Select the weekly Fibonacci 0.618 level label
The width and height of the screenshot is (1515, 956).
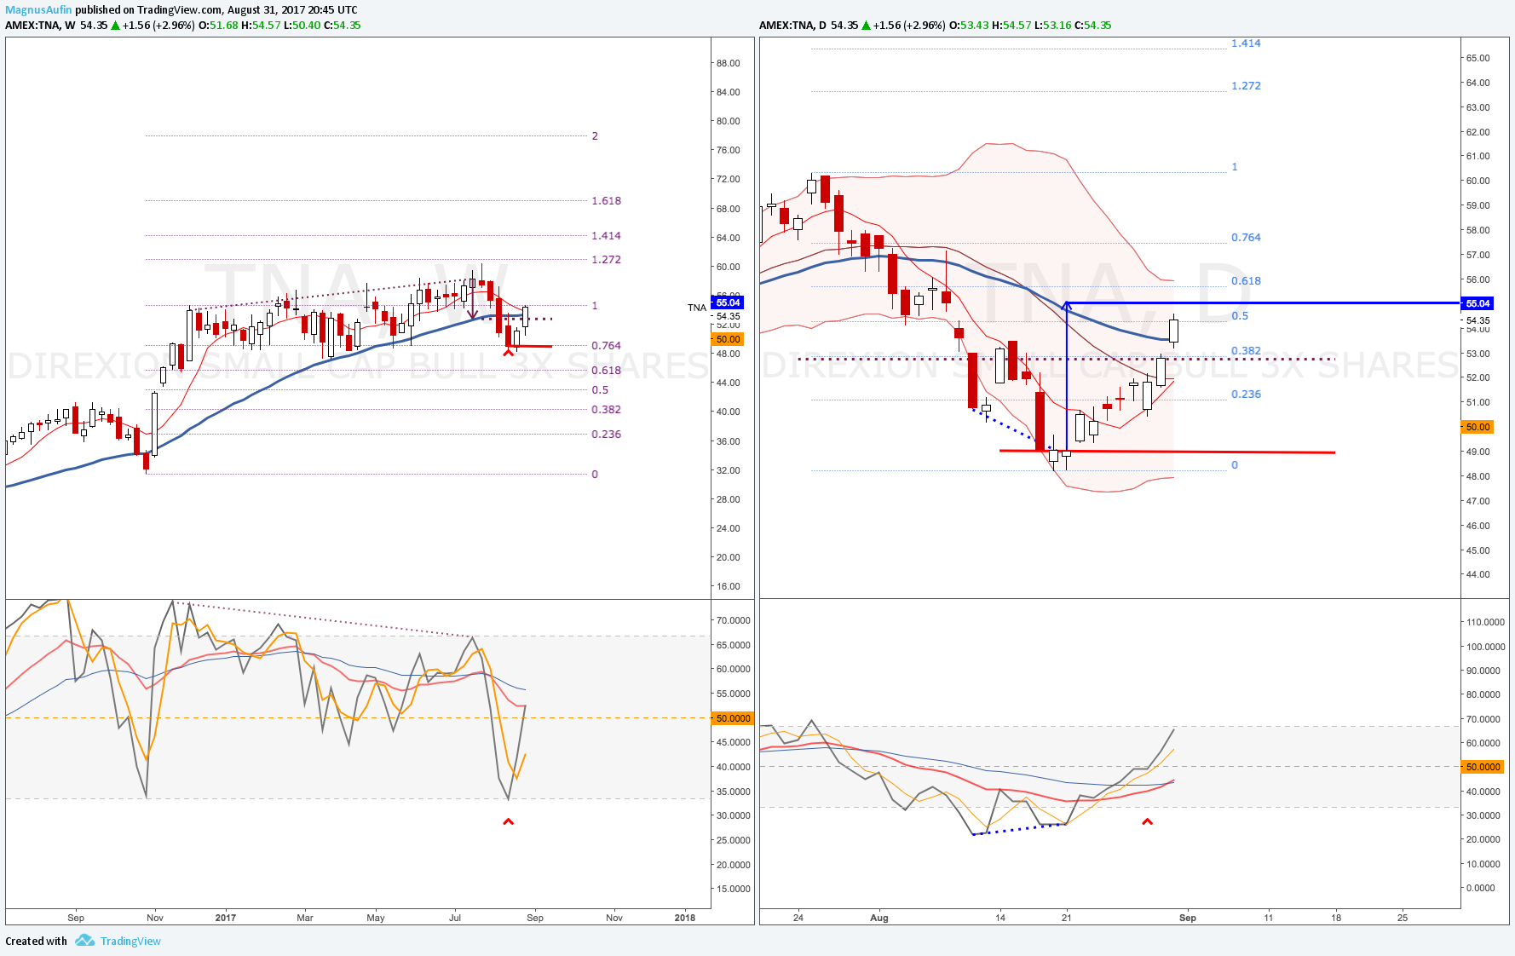point(607,371)
